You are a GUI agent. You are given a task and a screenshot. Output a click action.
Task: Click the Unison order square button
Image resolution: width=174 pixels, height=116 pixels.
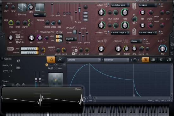(75, 32)
